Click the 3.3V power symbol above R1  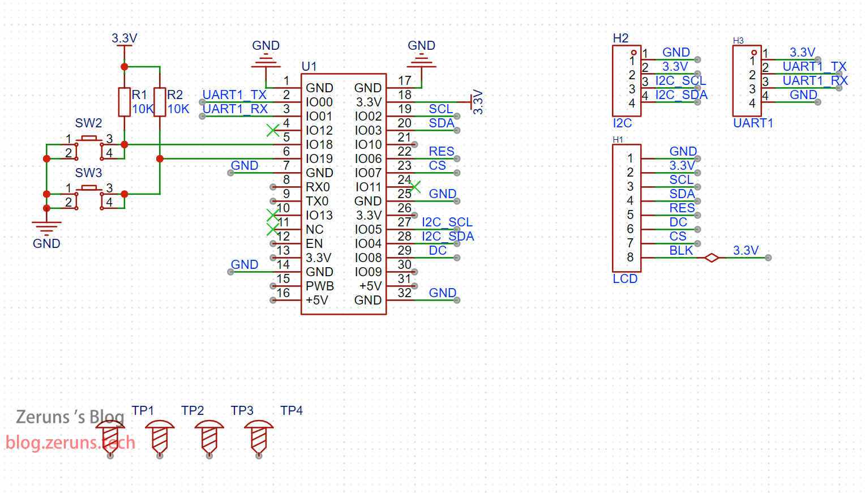124,39
